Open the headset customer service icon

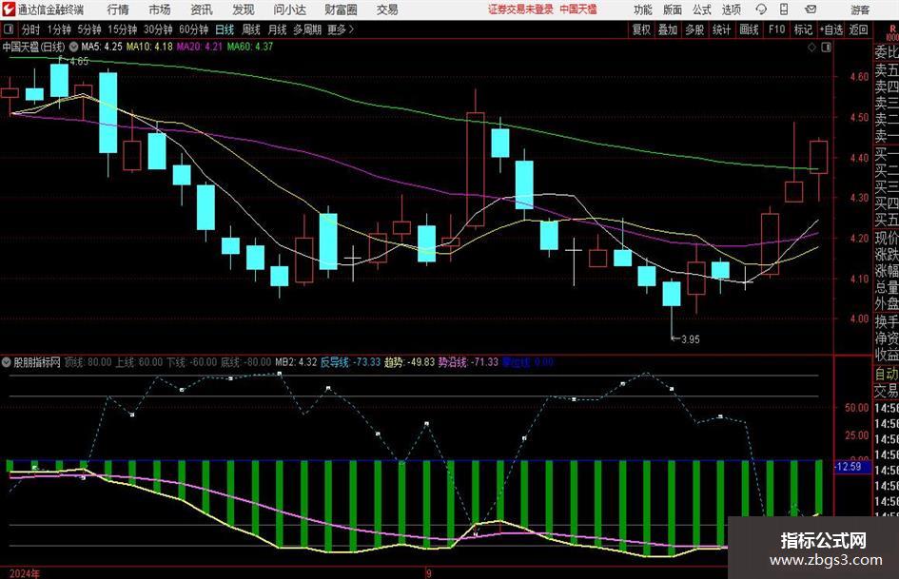tap(761, 10)
